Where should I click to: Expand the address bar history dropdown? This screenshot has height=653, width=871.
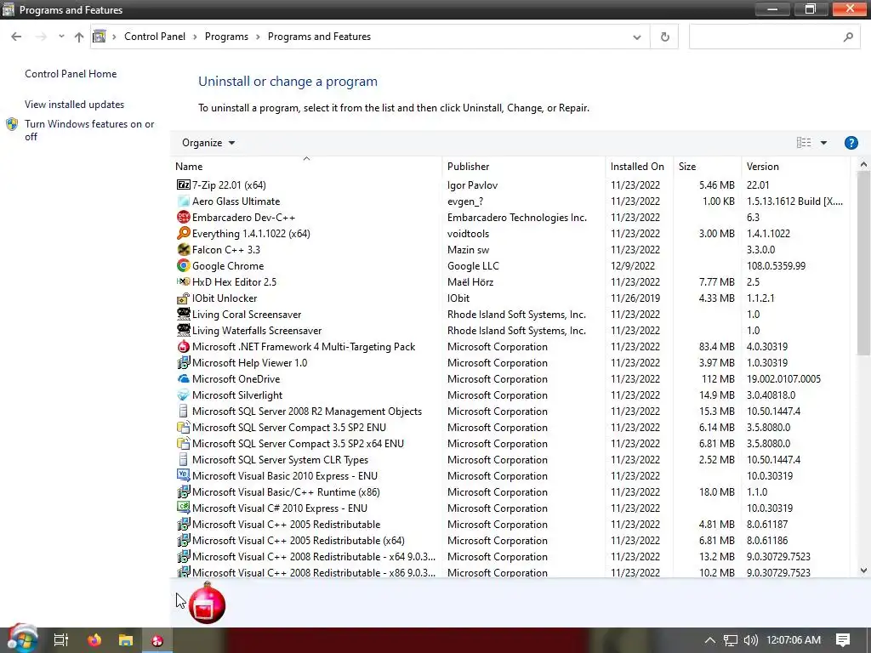click(636, 37)
